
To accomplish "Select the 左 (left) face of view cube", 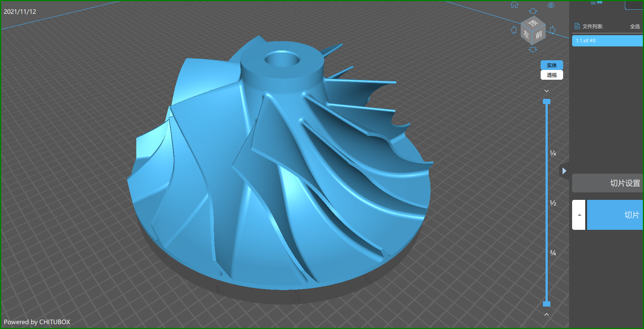I will [526, 34].
